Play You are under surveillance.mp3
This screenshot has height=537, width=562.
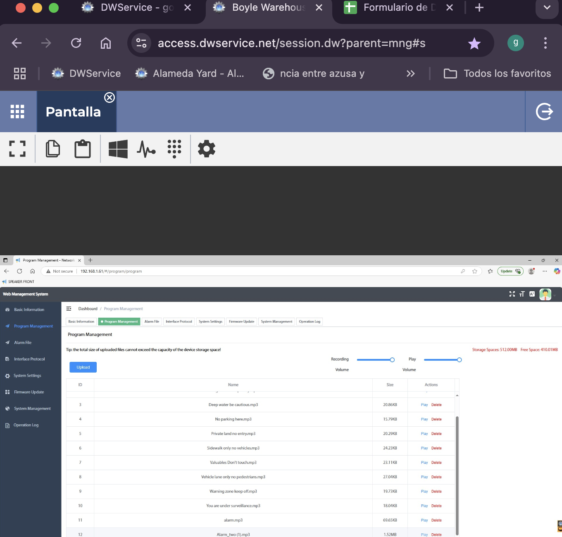(424, 506)
